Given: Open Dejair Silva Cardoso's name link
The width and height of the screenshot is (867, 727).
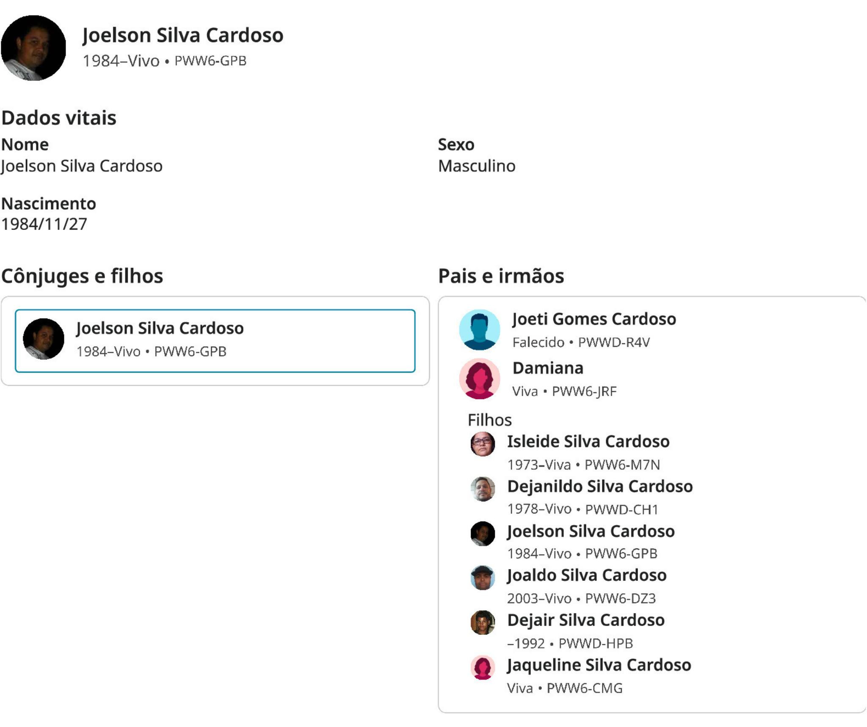Looking at the screenshot, I should coord(585,620).
